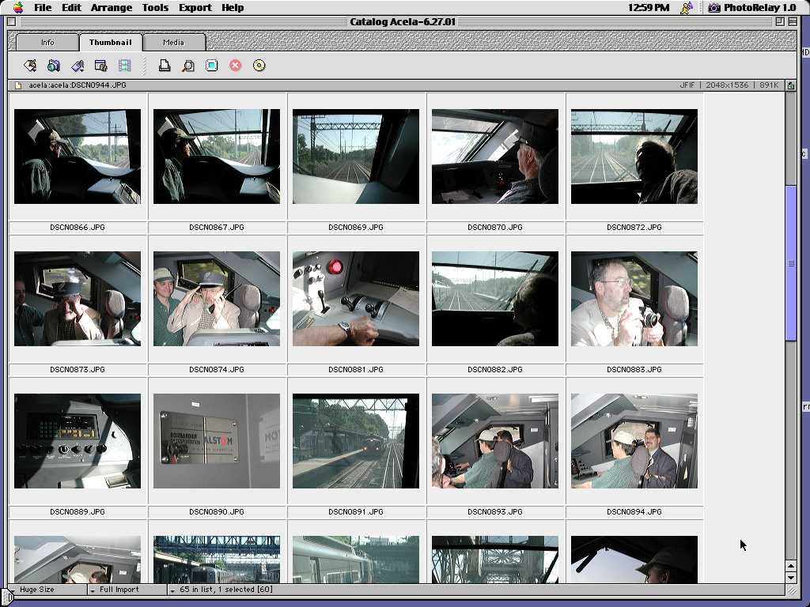Click the lock icon beside the 891K file size

790,85
